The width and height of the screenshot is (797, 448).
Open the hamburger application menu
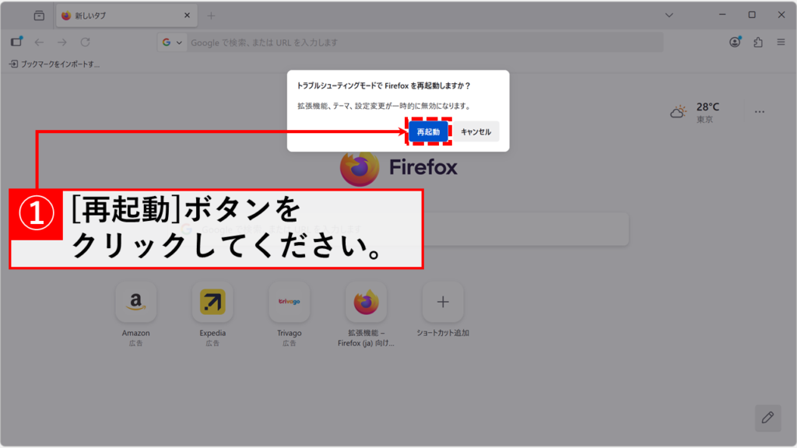(x=781, y=42)
